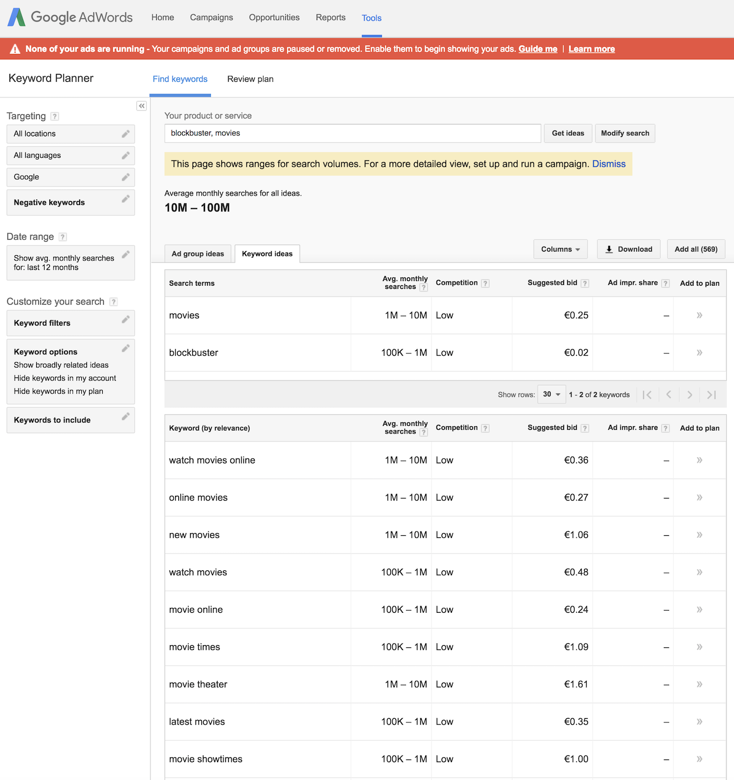
Task: Add 'latest movies' to plan
Action: coord(699,722)
